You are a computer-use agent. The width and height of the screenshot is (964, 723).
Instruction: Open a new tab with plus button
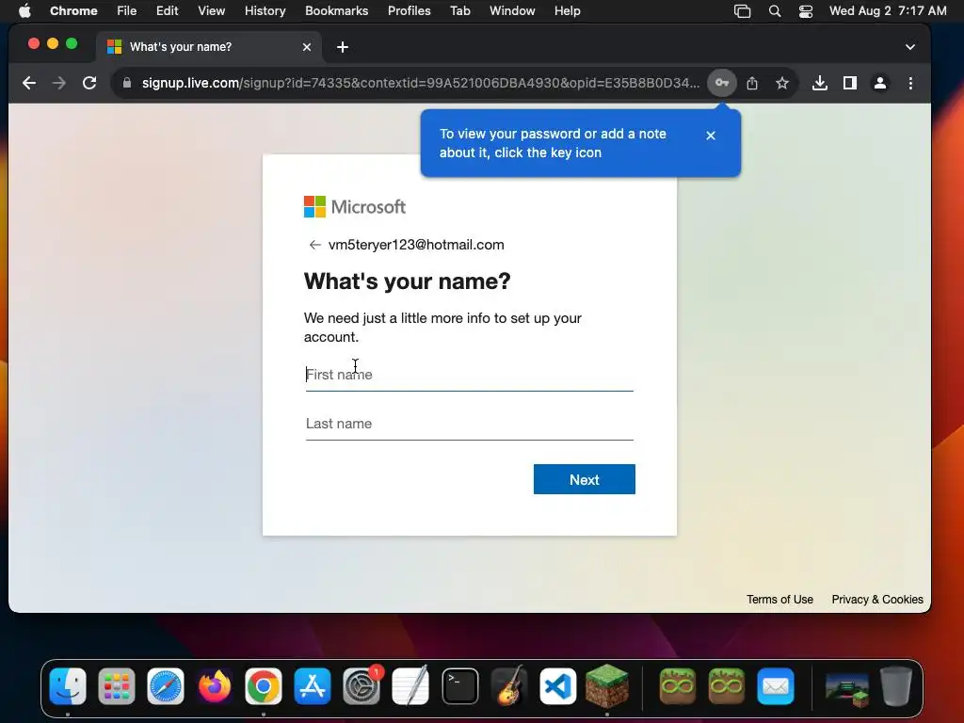pyautogui.click(x=343, y=47)
